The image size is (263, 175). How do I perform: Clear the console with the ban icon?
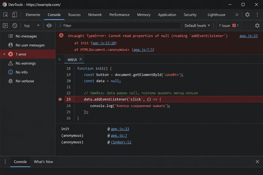click(x=15, y=26)
